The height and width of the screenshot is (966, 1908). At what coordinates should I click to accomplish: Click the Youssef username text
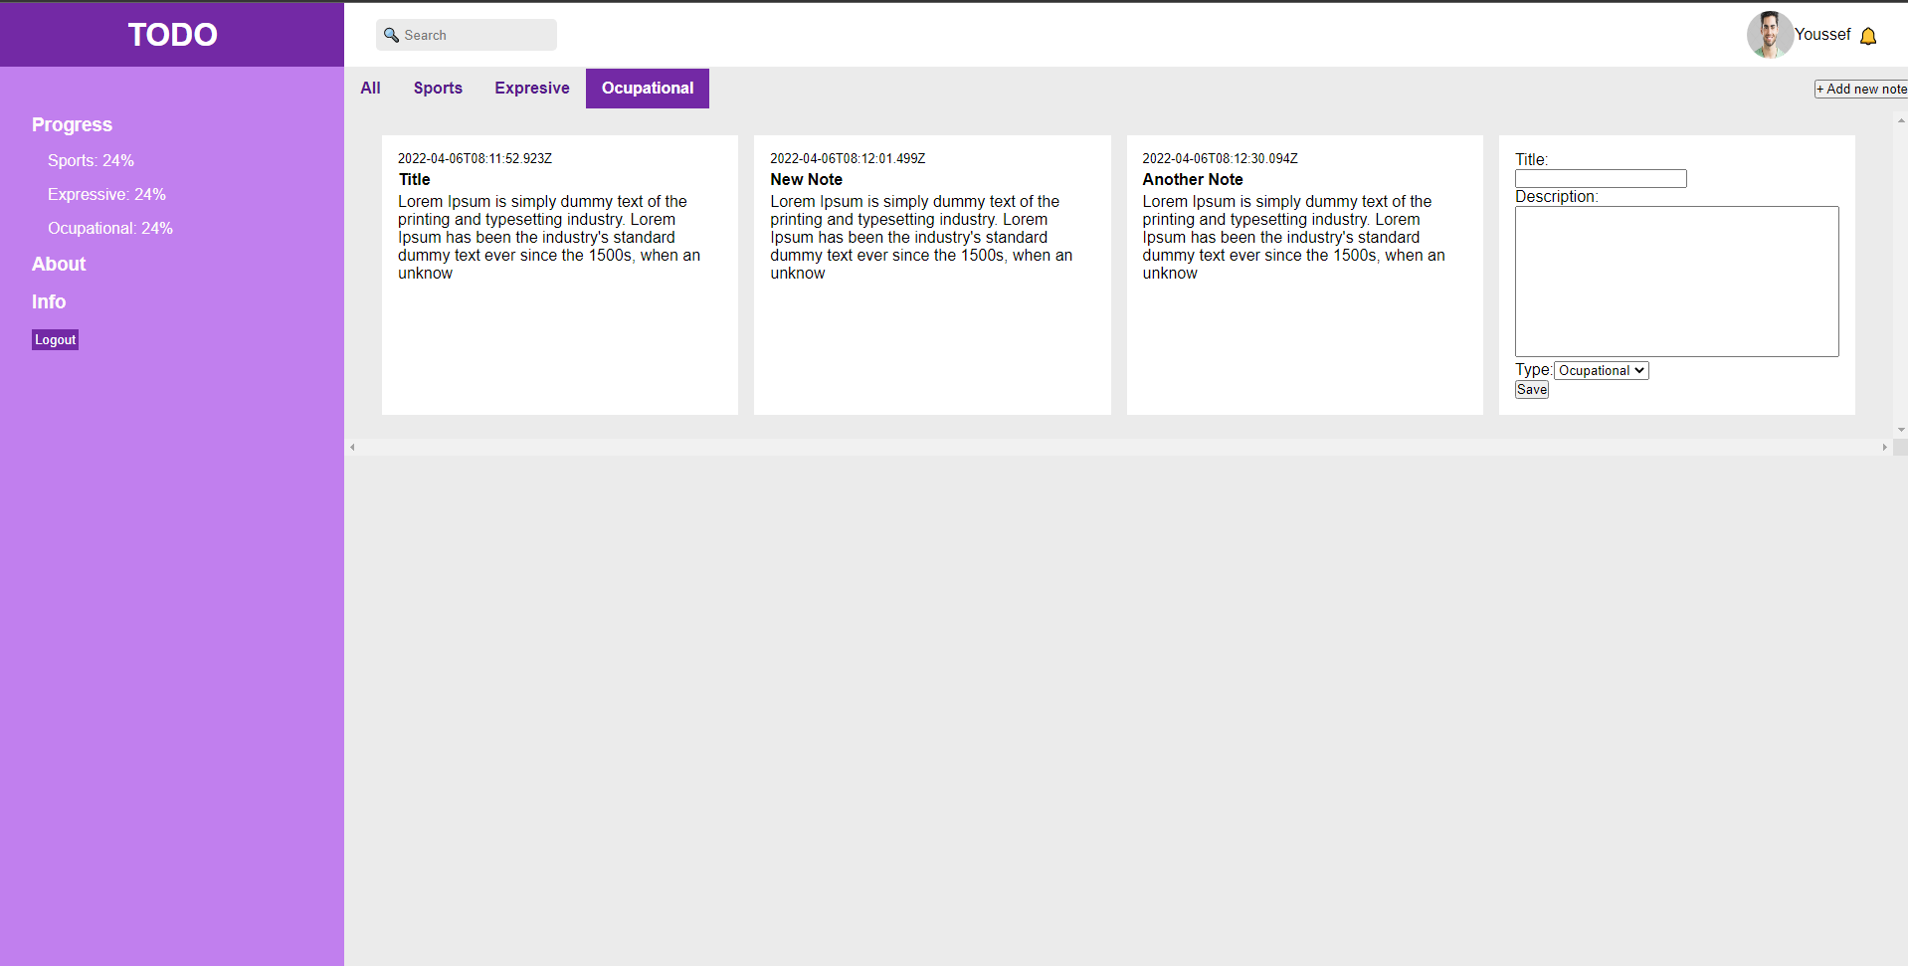pos(1822,34)
